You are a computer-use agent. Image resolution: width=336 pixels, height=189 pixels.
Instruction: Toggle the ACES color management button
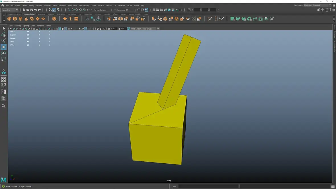(x=128, y=29)
